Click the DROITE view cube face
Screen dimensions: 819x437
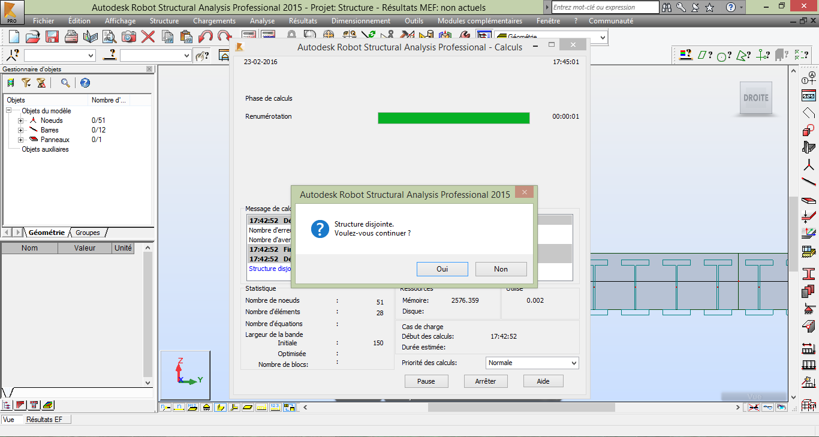pos(755,98)
